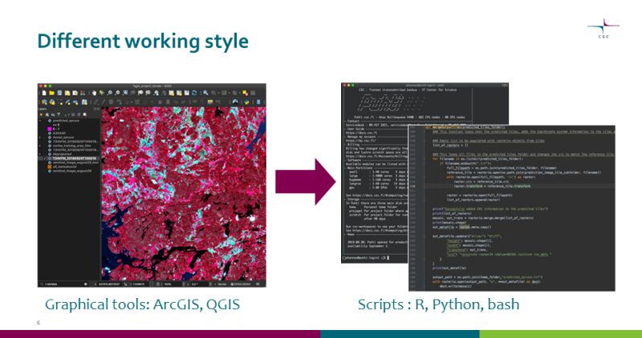Select the predicted_spruce layer
Screen dimensions: 642x338
click(x=66, y=121)
